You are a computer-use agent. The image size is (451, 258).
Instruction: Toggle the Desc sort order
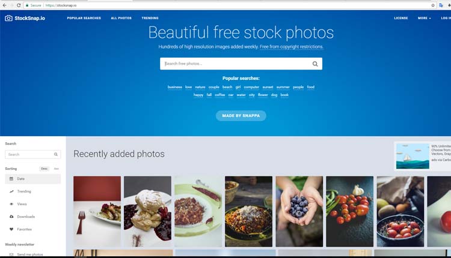coord(44,169)
